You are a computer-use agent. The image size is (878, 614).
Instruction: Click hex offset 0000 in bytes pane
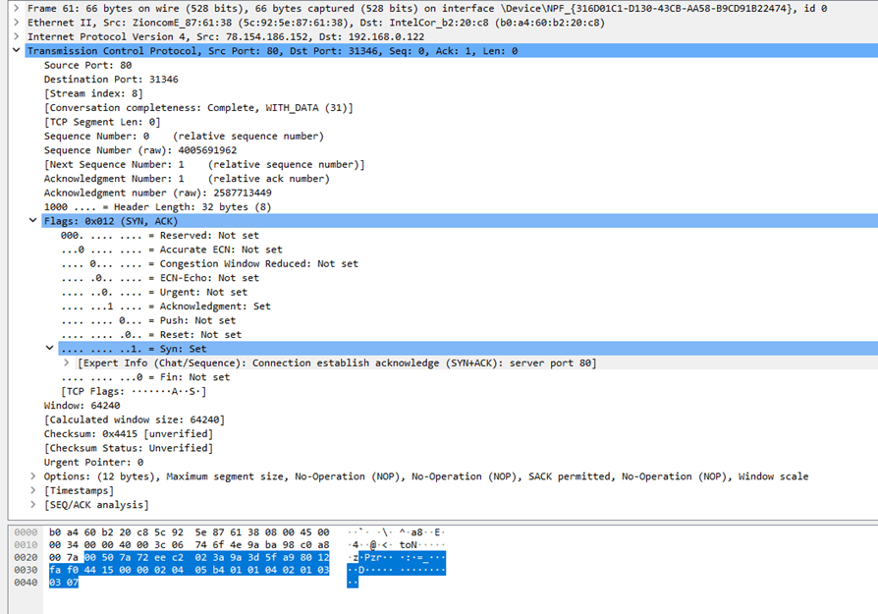pos(26,532)
